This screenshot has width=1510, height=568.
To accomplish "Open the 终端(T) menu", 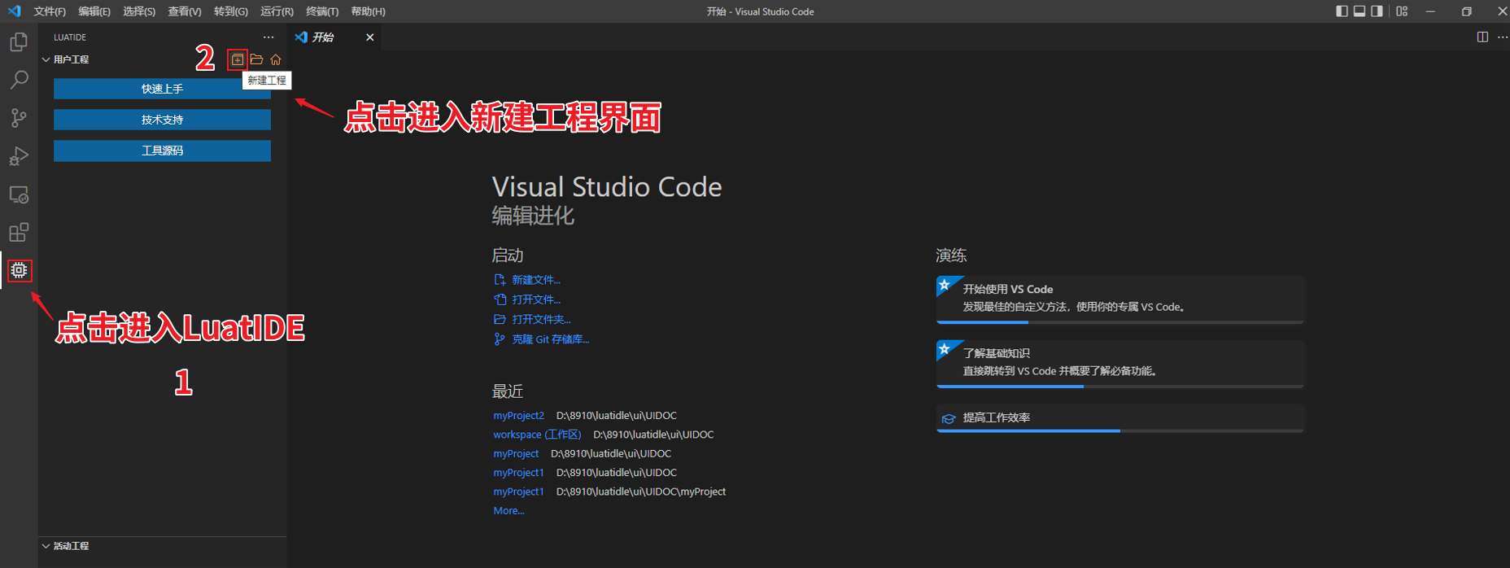I will click(322, 11).
